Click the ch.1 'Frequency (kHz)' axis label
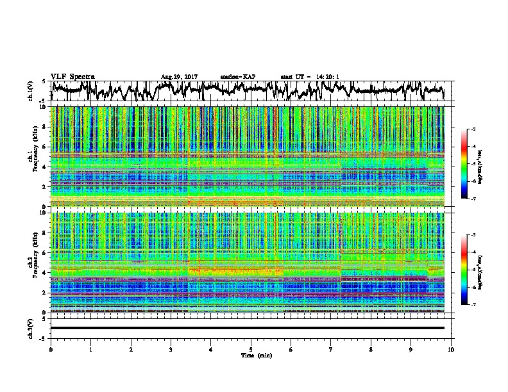 [35, 149]
